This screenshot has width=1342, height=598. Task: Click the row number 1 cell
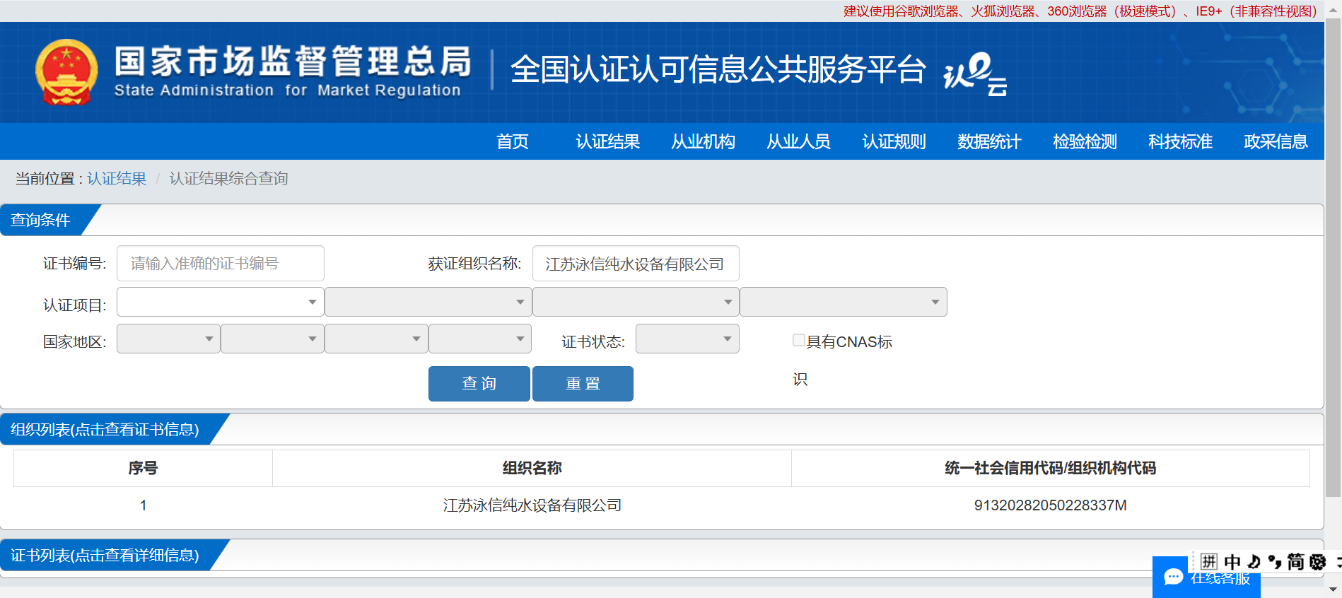[x=143, y=505]
